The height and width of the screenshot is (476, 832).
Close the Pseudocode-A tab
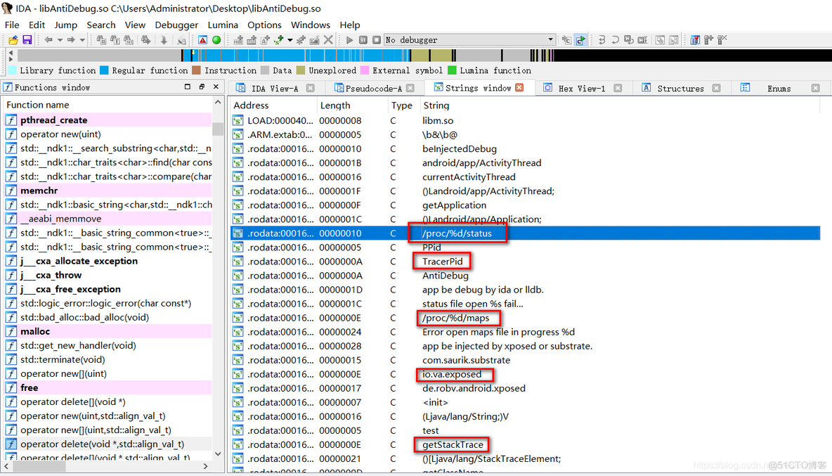pos(410,88)
